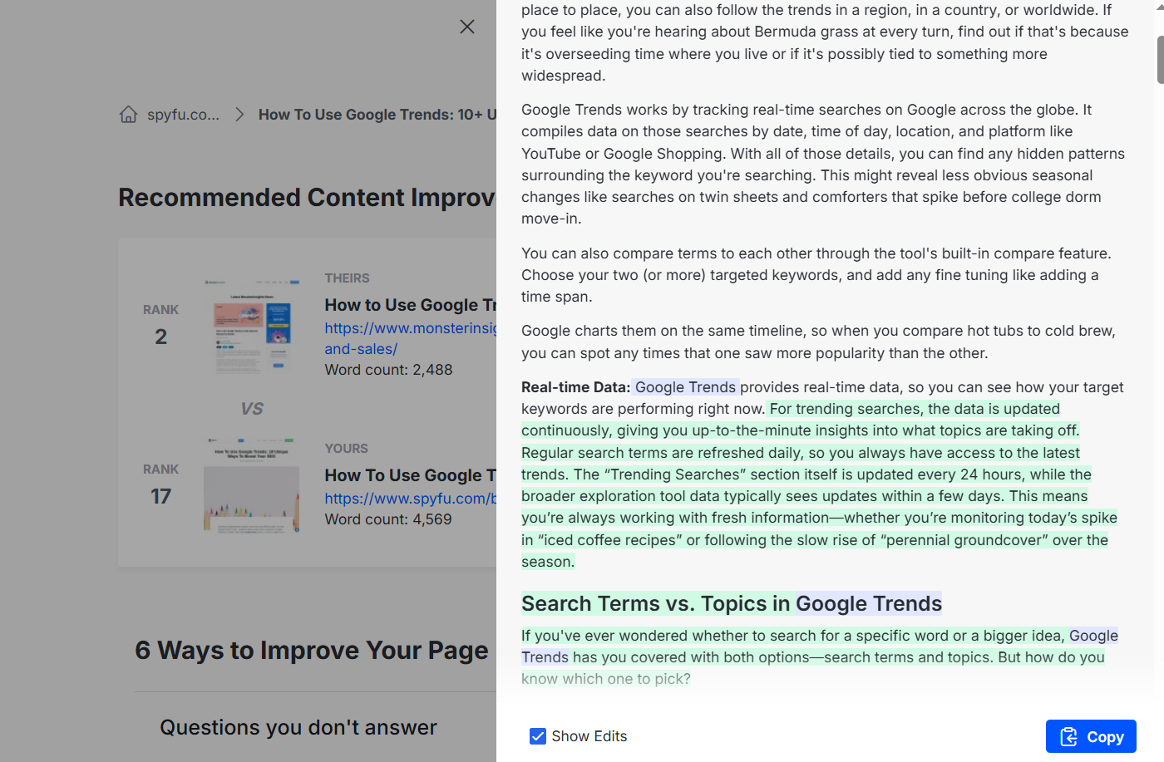Select the competitor title 'How to Use Google Tr...'
The height and width of the screenshot is (762, 1164).
(x=411, y=305)
